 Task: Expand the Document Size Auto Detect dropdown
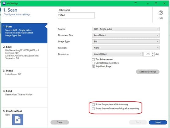tap(126, 35)
